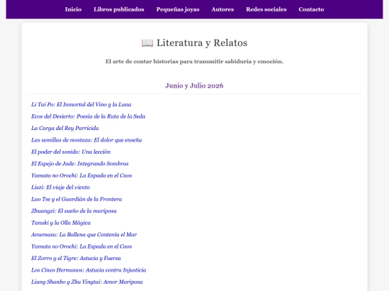
Task: Open Redes sociales in navigation bar
Action: click(x=267, y=9)
